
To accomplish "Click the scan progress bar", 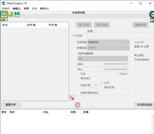I will [x=85, y=16].
